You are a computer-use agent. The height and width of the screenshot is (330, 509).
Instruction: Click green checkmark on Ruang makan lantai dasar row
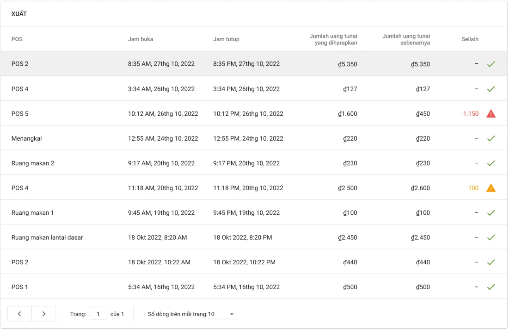coord(491,237)
